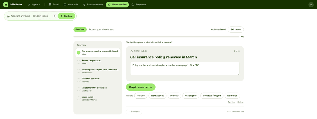Click Keep it, review next button
This screenshot has width=317, height=119.
pyautogui.click(x=141, y=87)
